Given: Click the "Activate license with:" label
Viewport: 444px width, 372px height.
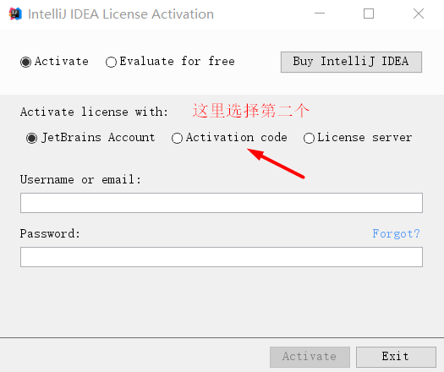Looking at the screenshot, I should [94, 112].
